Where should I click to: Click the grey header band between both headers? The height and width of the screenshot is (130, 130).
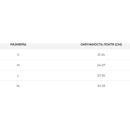pos(53,46)
